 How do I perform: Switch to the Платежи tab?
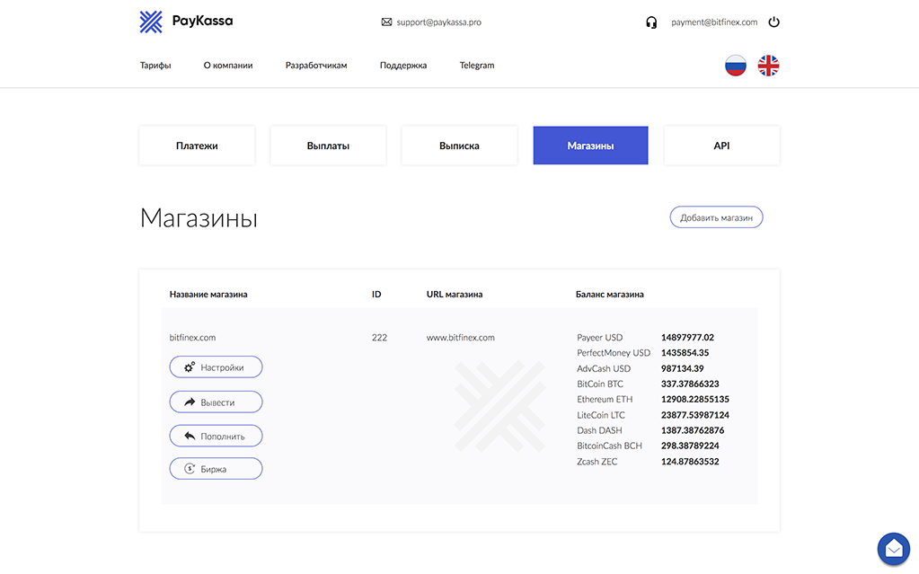(x=197, y=146)
